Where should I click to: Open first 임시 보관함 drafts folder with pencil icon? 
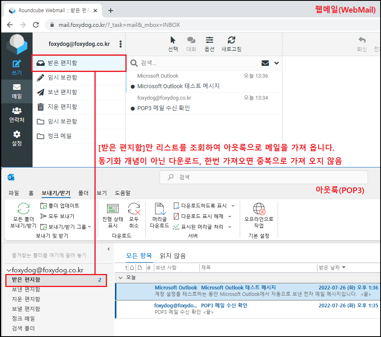tap(79, 78)
